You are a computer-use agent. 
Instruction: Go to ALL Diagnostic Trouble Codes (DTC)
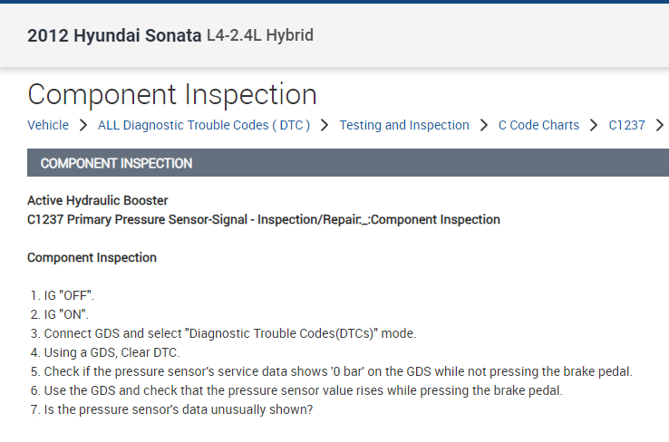click(x=204, y=125)
